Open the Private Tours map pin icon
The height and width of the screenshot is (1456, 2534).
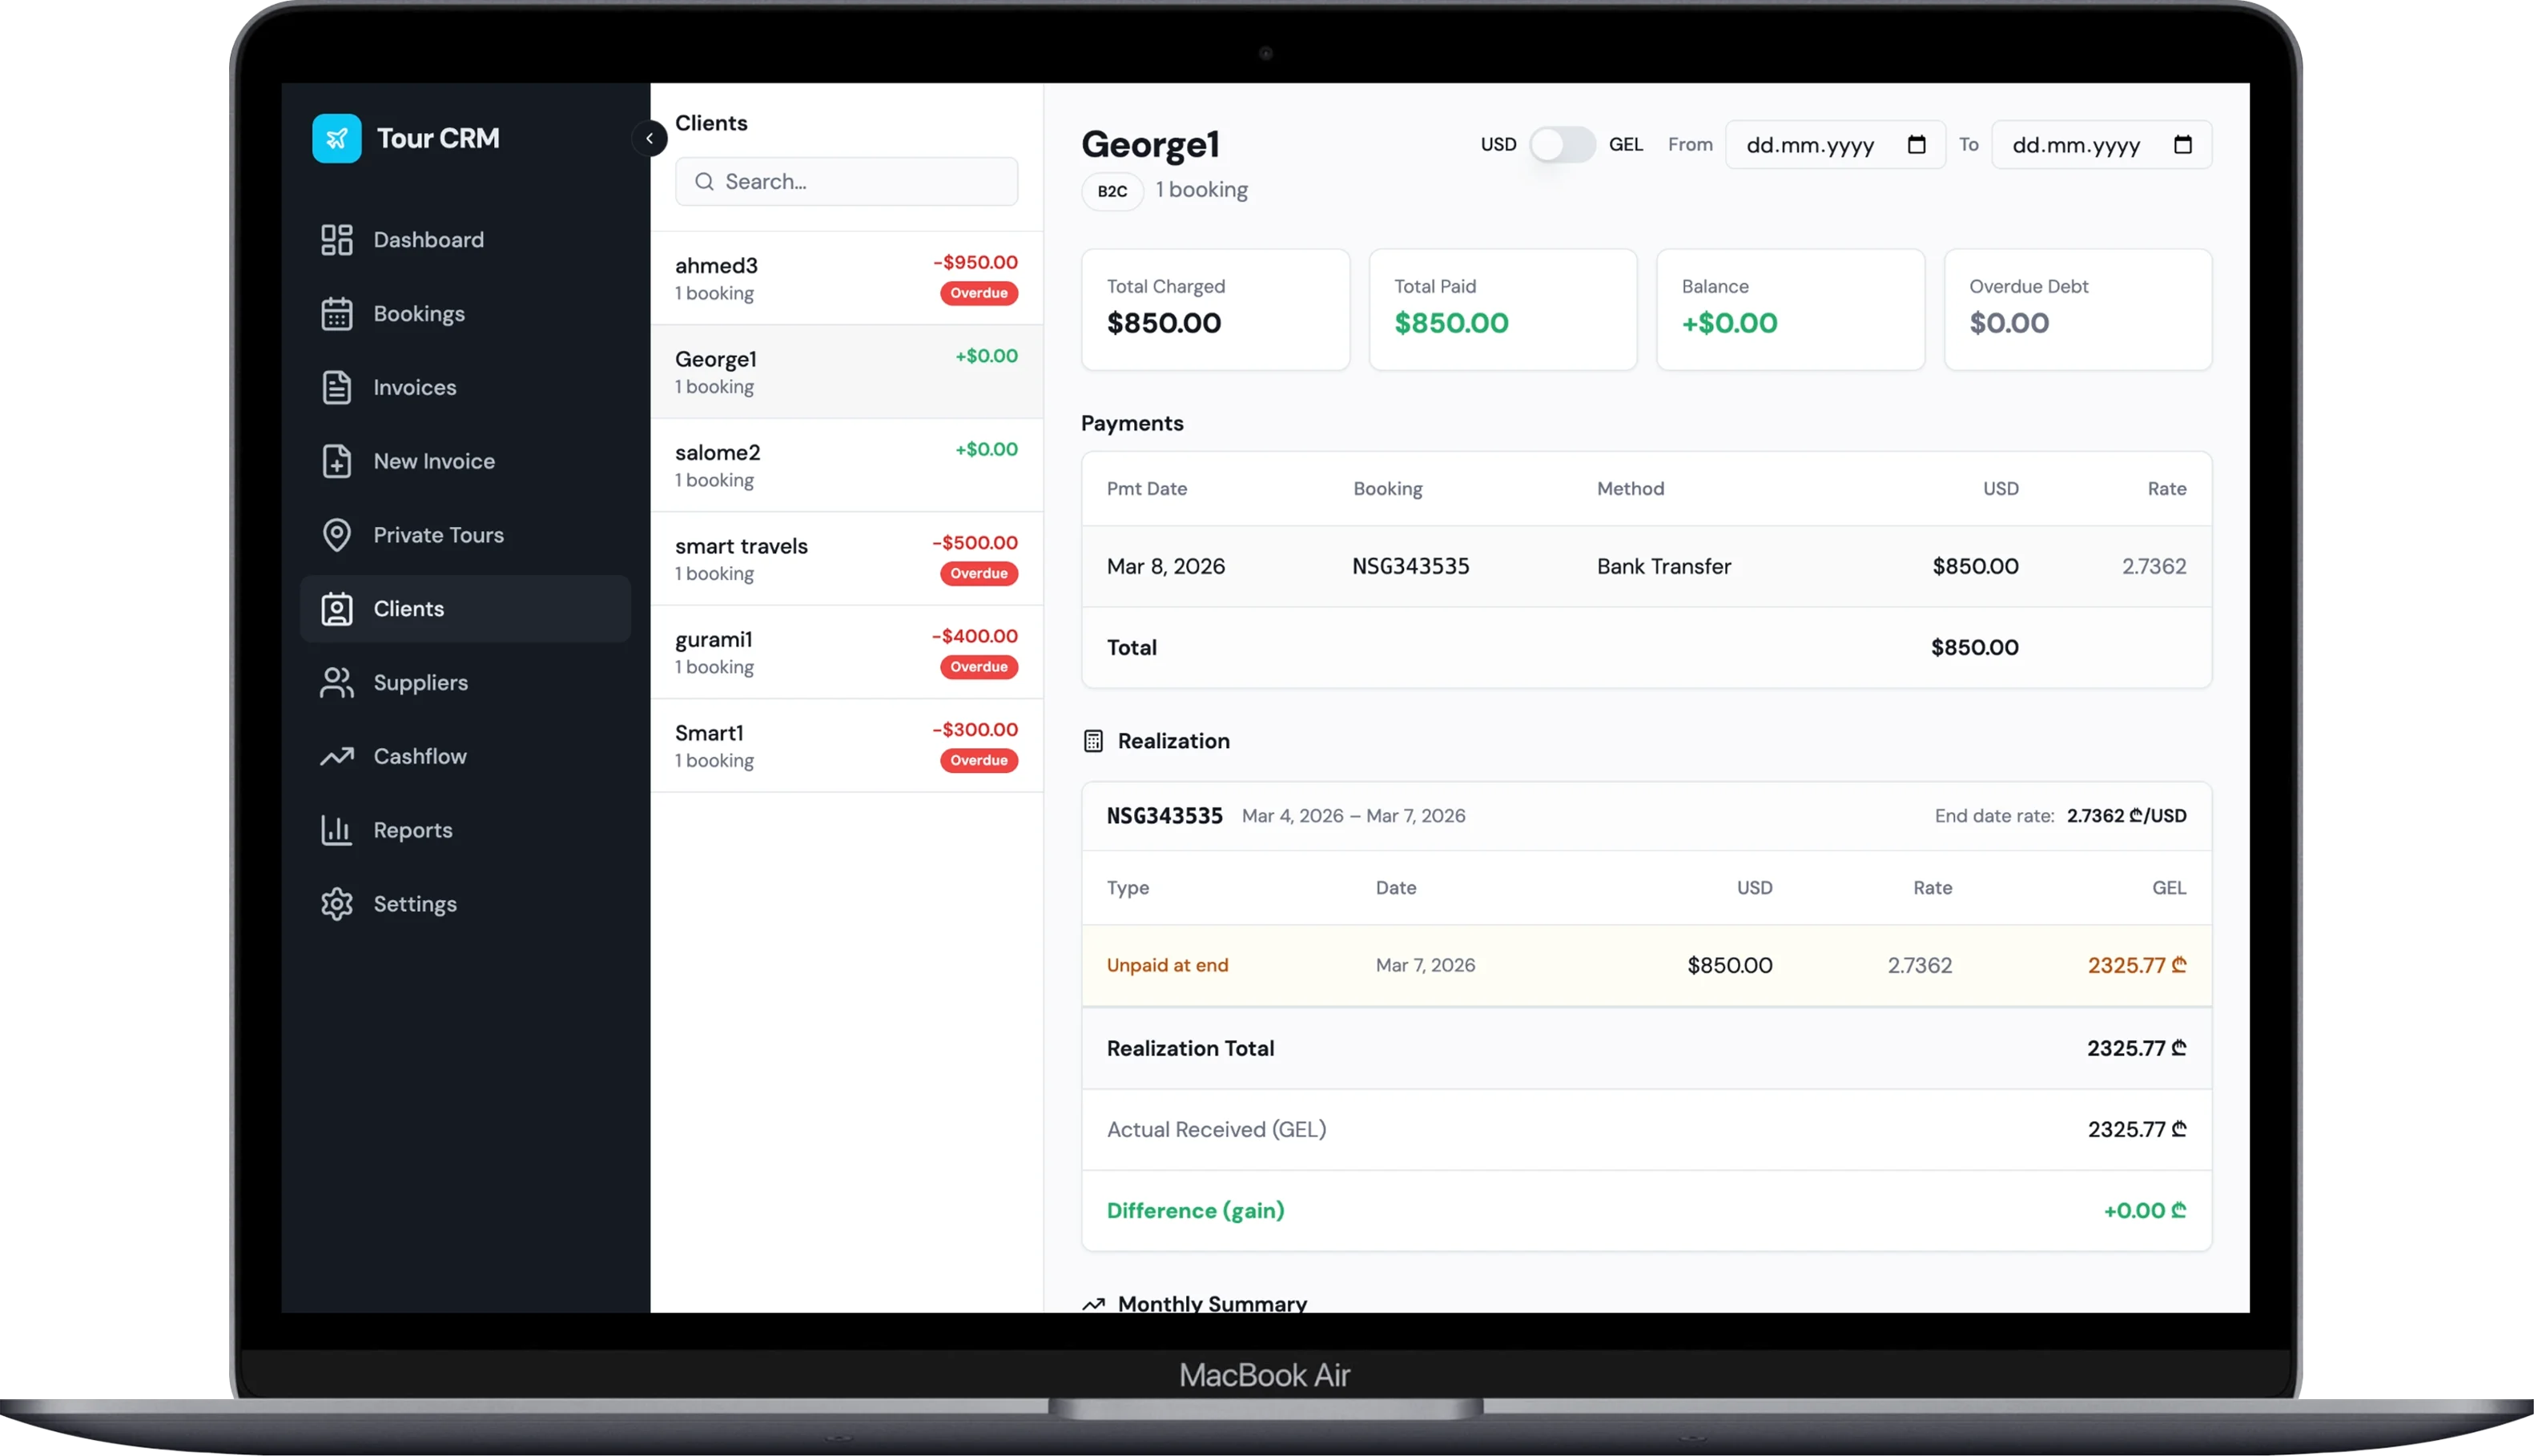point(336,535)
